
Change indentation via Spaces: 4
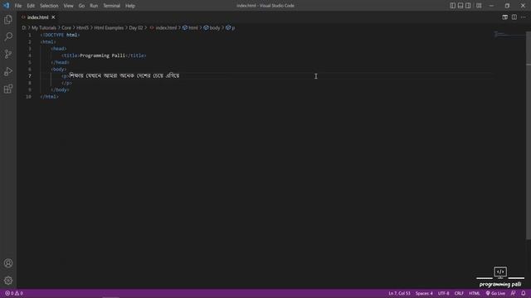[x=424, y=293]
